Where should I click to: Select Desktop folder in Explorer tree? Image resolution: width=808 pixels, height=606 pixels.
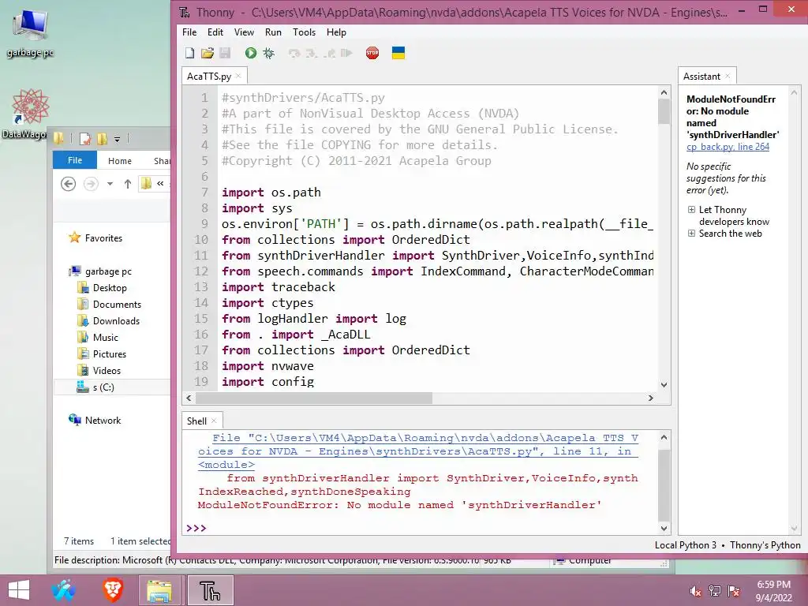[x=102, y=287]
